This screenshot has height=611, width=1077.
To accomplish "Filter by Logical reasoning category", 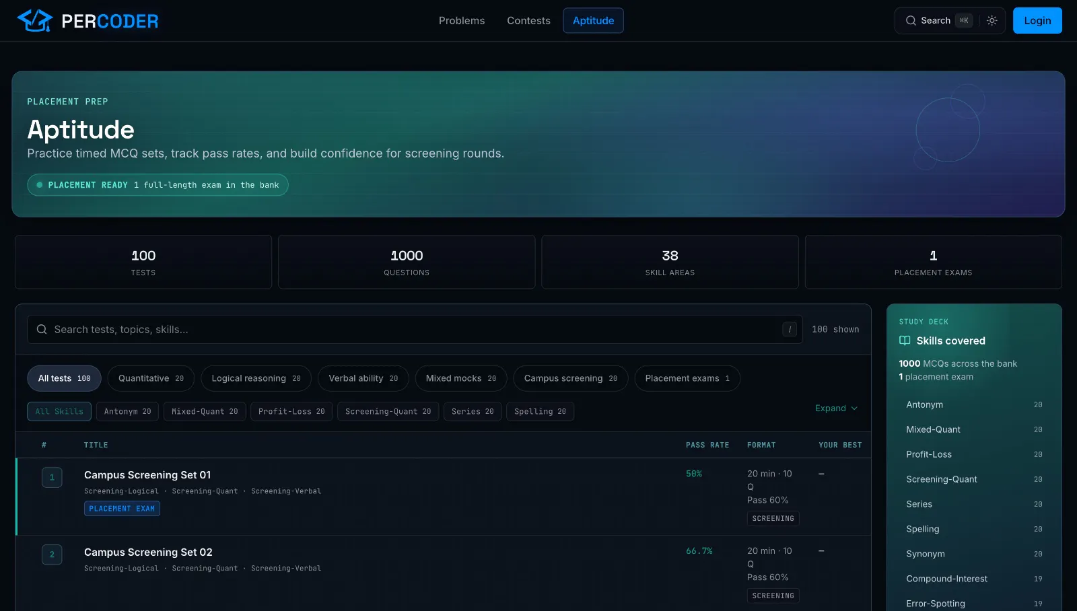I will point(256,379).
